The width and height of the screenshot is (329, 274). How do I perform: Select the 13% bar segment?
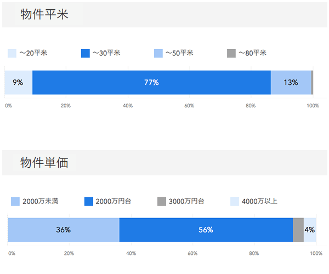[x=291, y=83]
